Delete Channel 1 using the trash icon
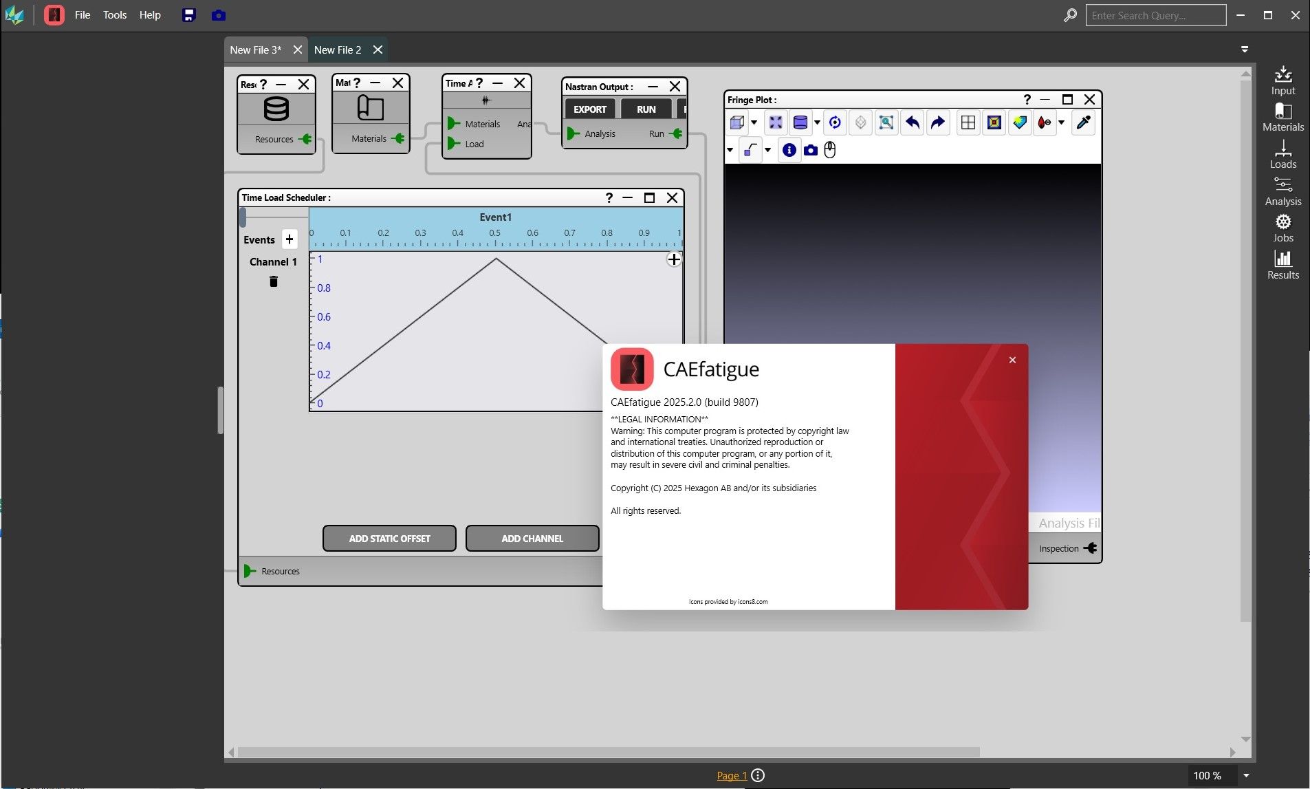Screen dimensions: 1310x789 coord(274,281)
